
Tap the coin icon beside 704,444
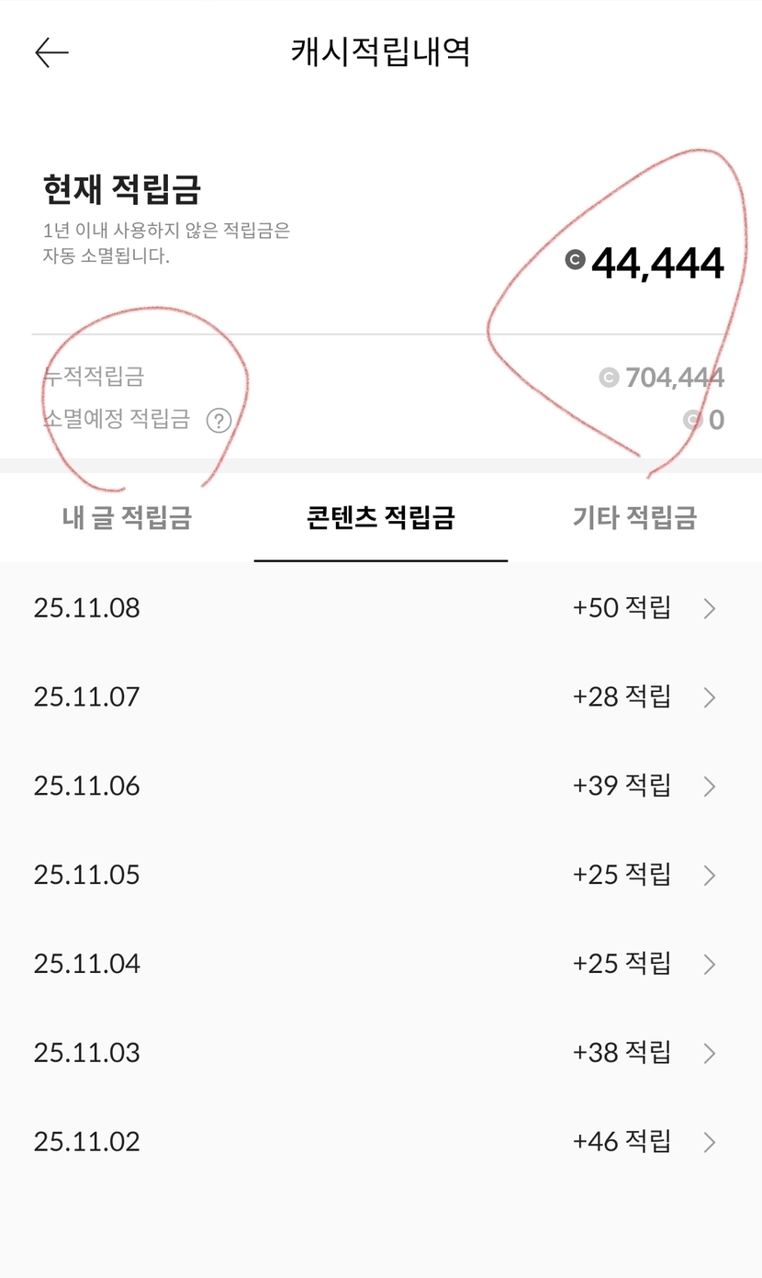click(x=609, y=377)
